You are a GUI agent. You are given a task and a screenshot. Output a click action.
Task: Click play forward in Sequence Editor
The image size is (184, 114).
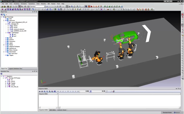(70, 92)
